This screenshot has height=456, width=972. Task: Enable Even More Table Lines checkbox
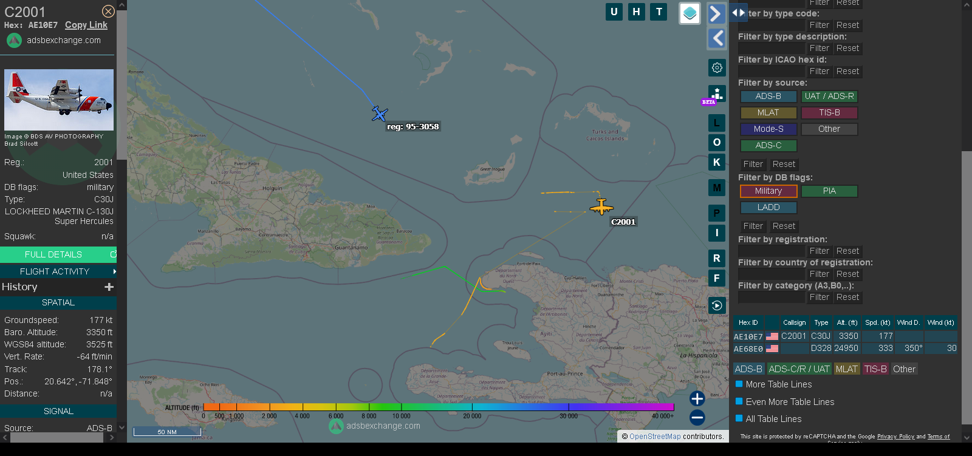click(739, 401)
